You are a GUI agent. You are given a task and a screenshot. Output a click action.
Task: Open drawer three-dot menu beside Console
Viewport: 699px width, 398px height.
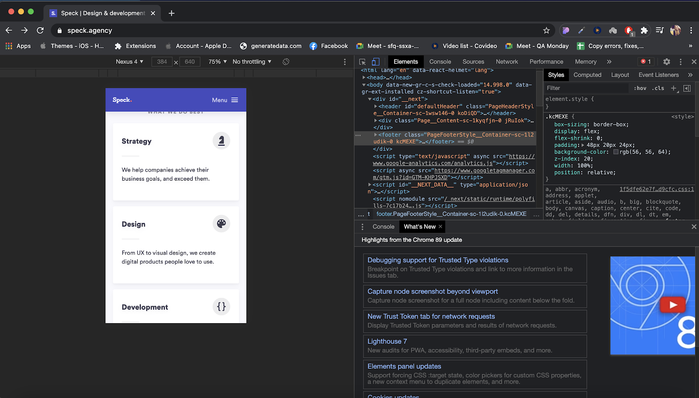tap(362, 227)
